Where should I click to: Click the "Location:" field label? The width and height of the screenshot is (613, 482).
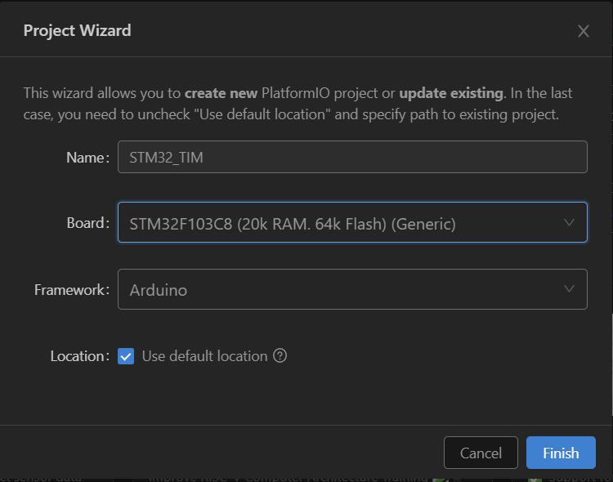80,356
